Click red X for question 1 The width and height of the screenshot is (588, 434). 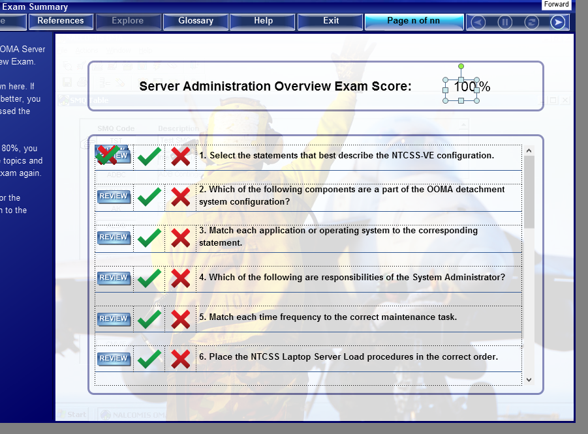tap(180, 156)
